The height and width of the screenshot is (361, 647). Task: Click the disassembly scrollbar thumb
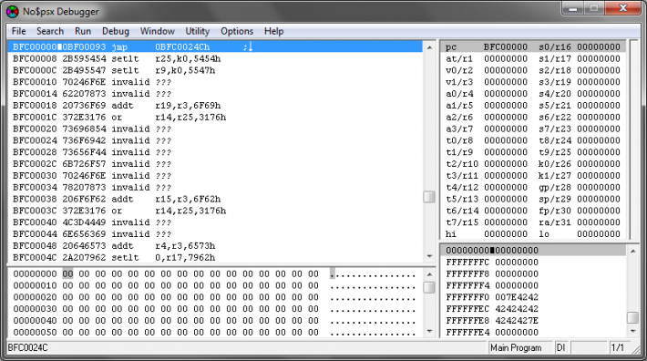[429, 197]
